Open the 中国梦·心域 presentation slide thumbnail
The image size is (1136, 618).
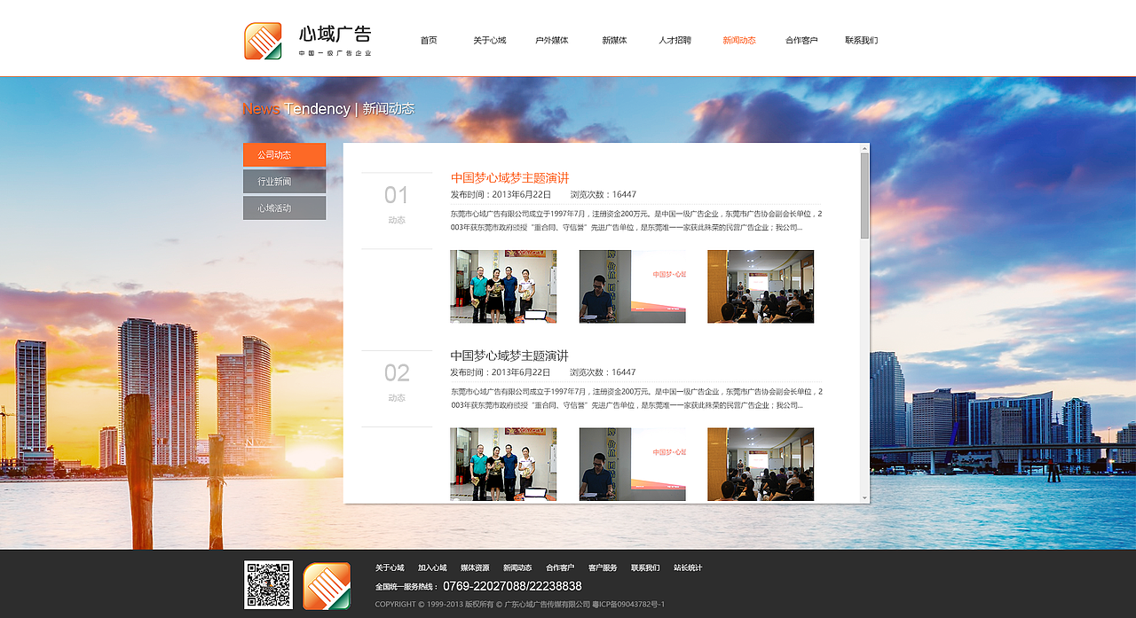pos(632,286)
